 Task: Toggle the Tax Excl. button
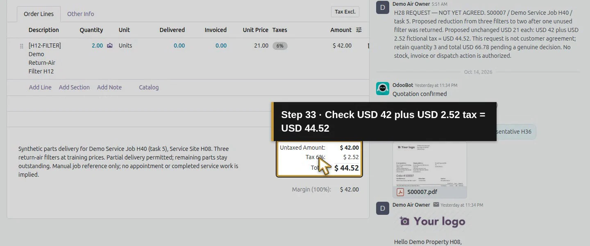tap(345, 12)
